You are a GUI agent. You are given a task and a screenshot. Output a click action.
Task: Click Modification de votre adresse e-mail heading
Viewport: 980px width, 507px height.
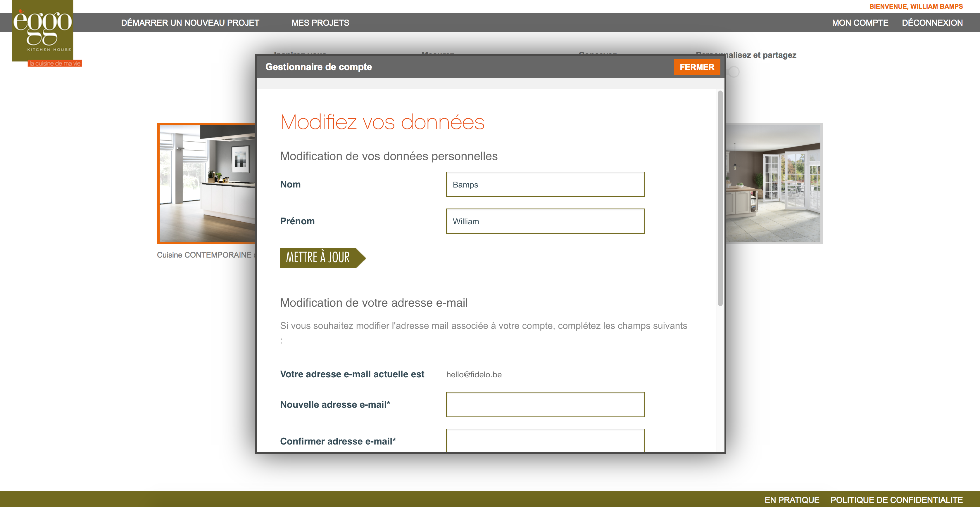pyautogui.click(x=374, y=303)
